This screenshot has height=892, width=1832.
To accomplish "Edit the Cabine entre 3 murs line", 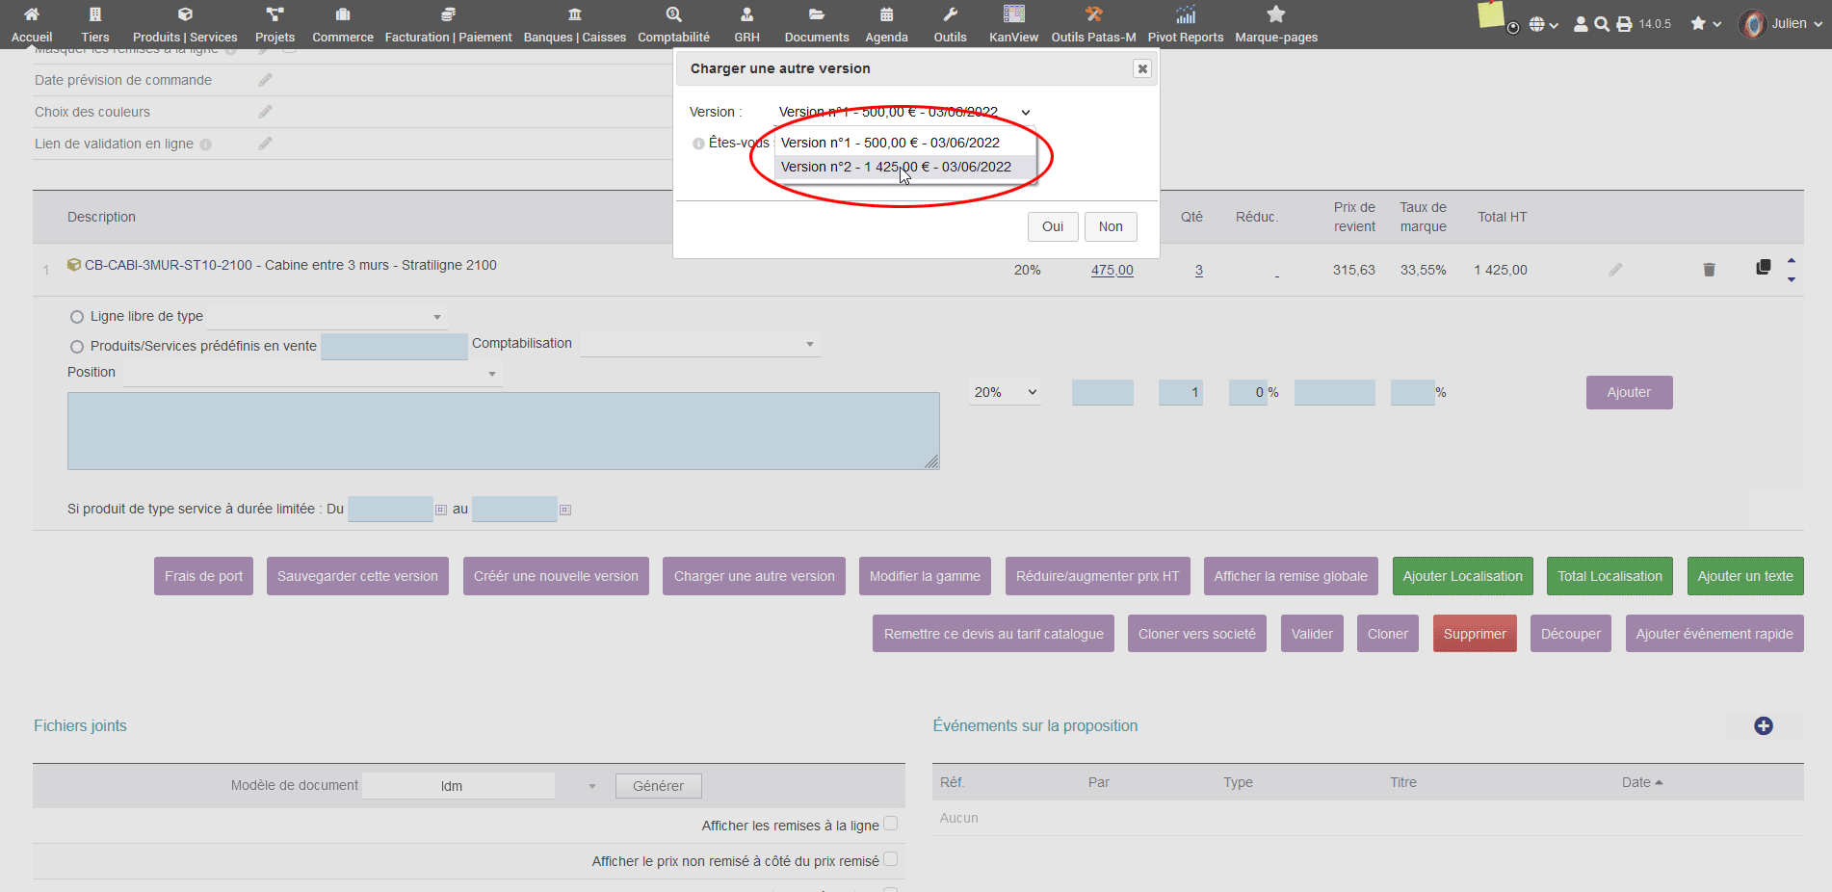I will pos(1615,270).
